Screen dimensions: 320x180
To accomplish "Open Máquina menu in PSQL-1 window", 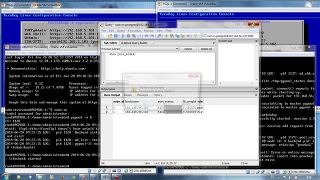I will 165,9.
